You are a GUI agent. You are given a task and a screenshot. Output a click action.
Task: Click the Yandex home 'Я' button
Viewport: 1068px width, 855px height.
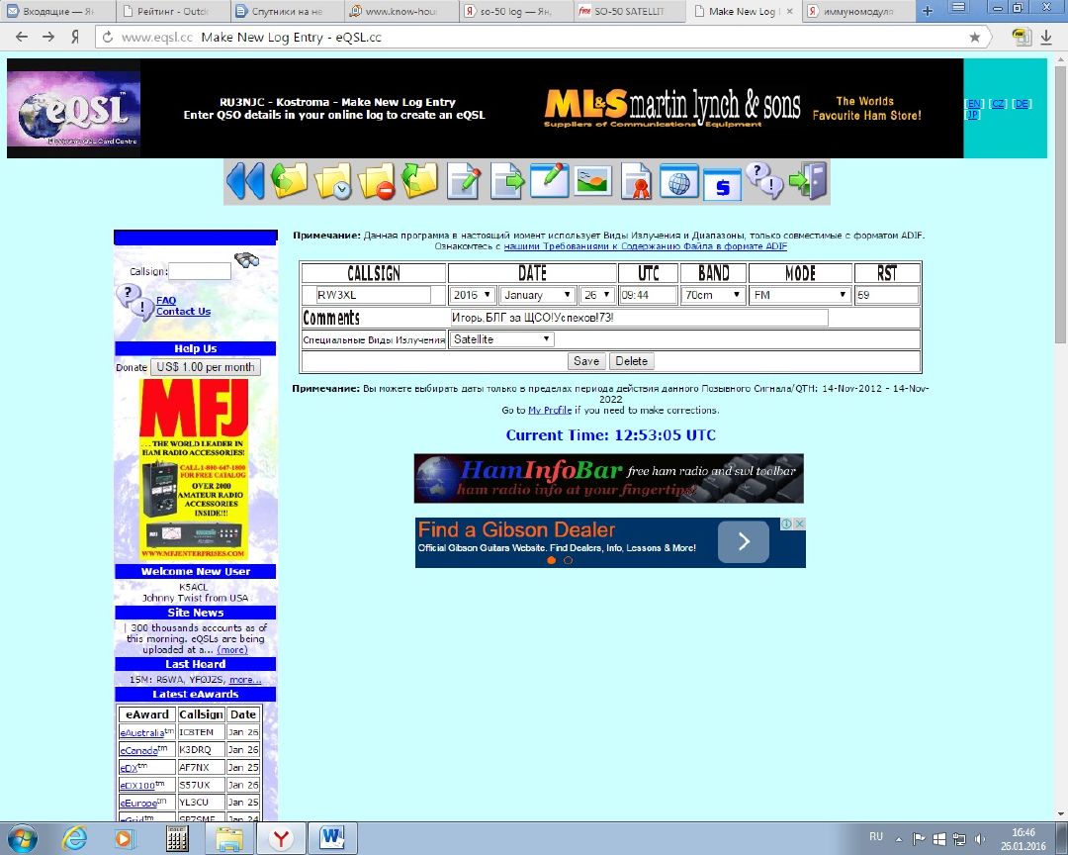point(75,37)
